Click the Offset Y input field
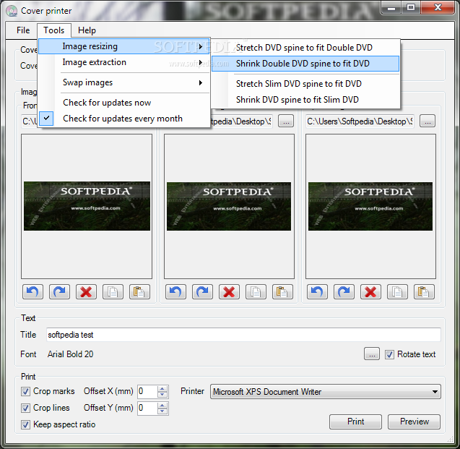Image resolution: width=460 pixels, height=449 pixels. point(147,409)
